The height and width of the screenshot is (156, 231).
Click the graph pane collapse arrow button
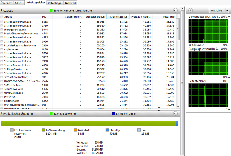(x=190, y=10)
